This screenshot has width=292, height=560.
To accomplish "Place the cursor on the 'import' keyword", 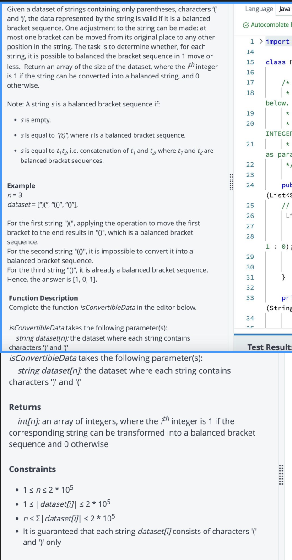I will (x=277, y=42).
